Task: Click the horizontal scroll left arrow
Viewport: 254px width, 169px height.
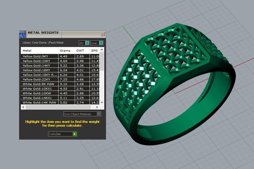Action: point(23,107)
